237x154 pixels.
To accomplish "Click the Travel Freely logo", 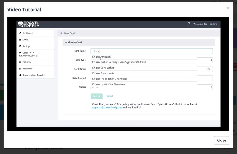I will pos(28,24).
